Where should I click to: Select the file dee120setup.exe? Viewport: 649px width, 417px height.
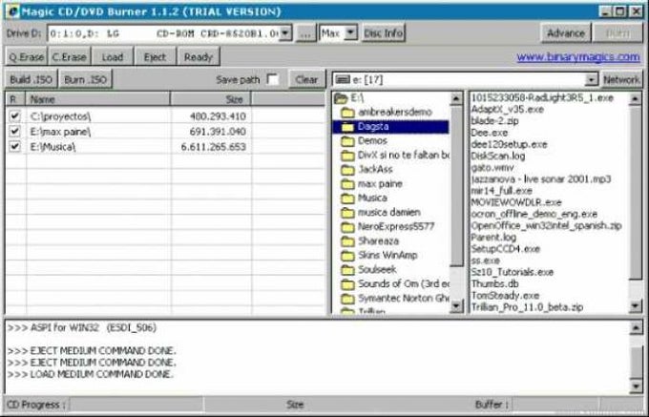click(x=509, y=144)
